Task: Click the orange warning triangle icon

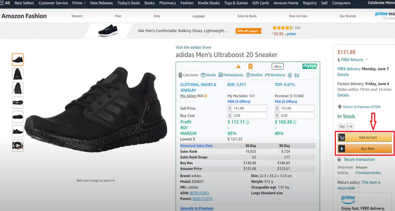Action: coord(238,66)
